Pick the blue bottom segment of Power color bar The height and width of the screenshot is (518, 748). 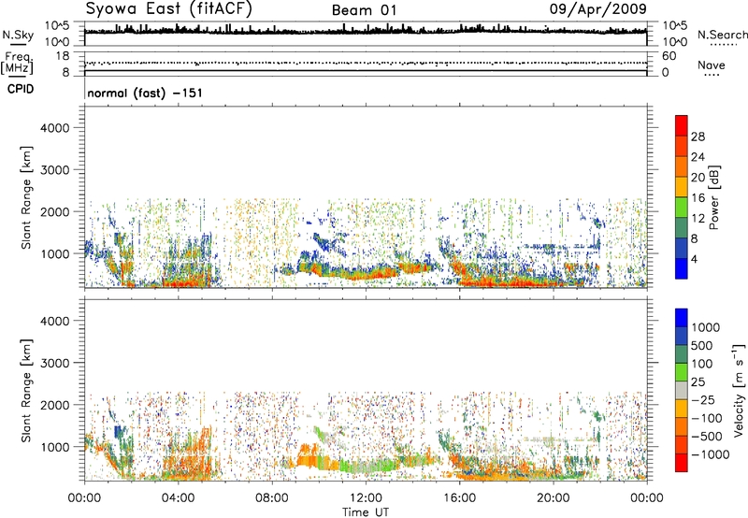tap(682, 269)
